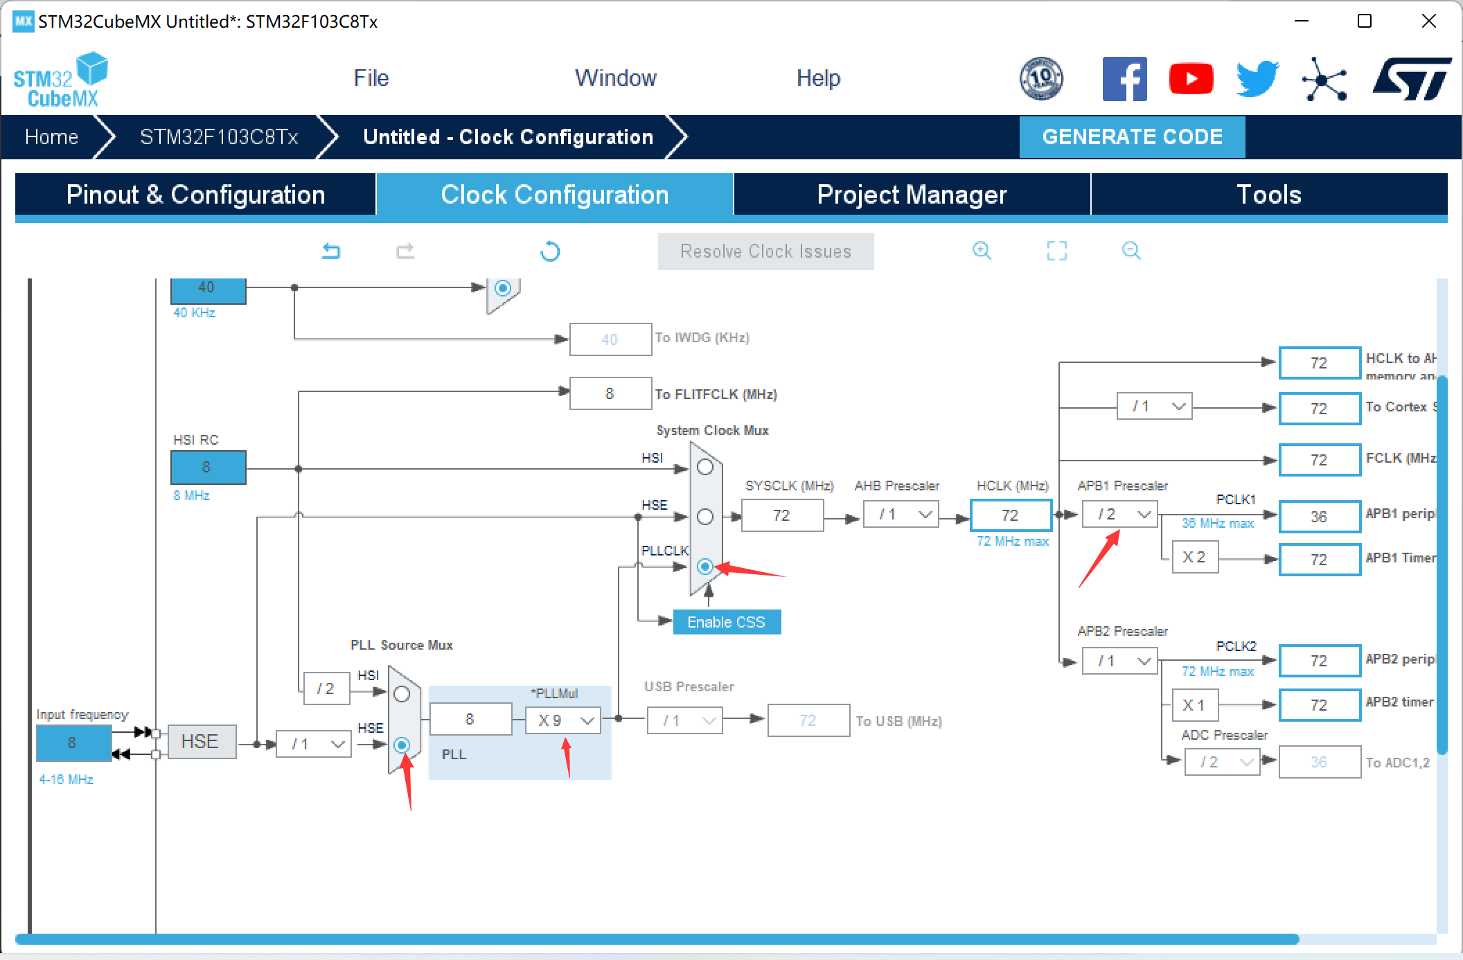Open the Facebook icon link
Viewport: 1463px width, 960px height.
point(1125,79)
